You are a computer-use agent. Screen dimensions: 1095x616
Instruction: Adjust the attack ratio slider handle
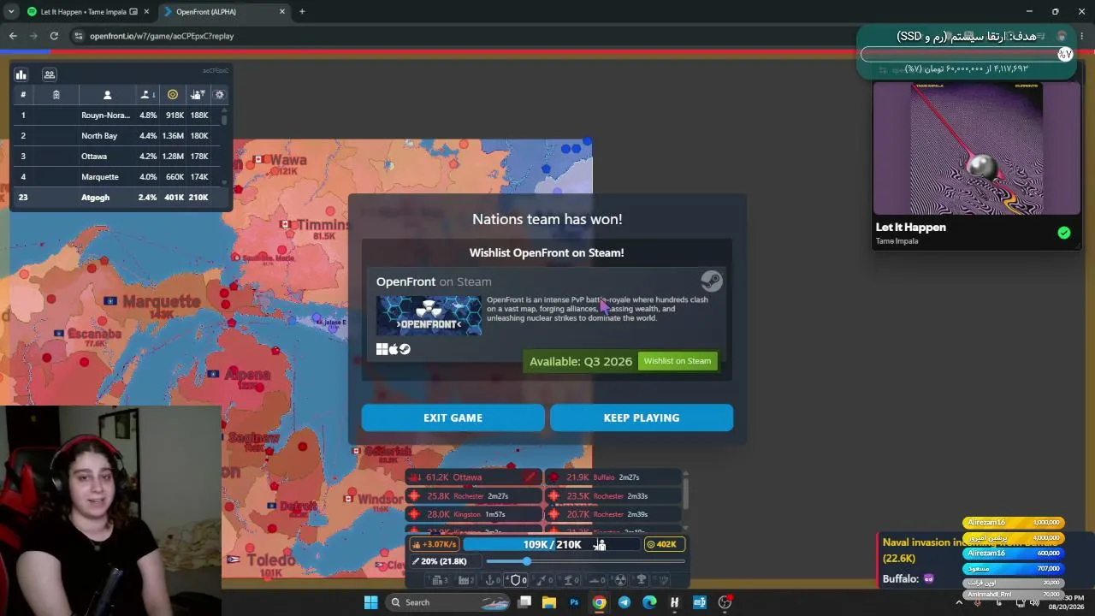click(526, 561)
